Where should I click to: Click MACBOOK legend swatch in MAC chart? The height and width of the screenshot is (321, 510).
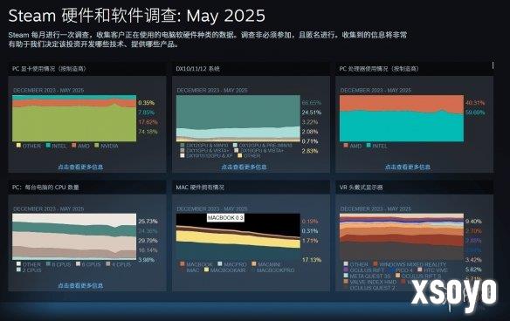click(x=183, y=263)
